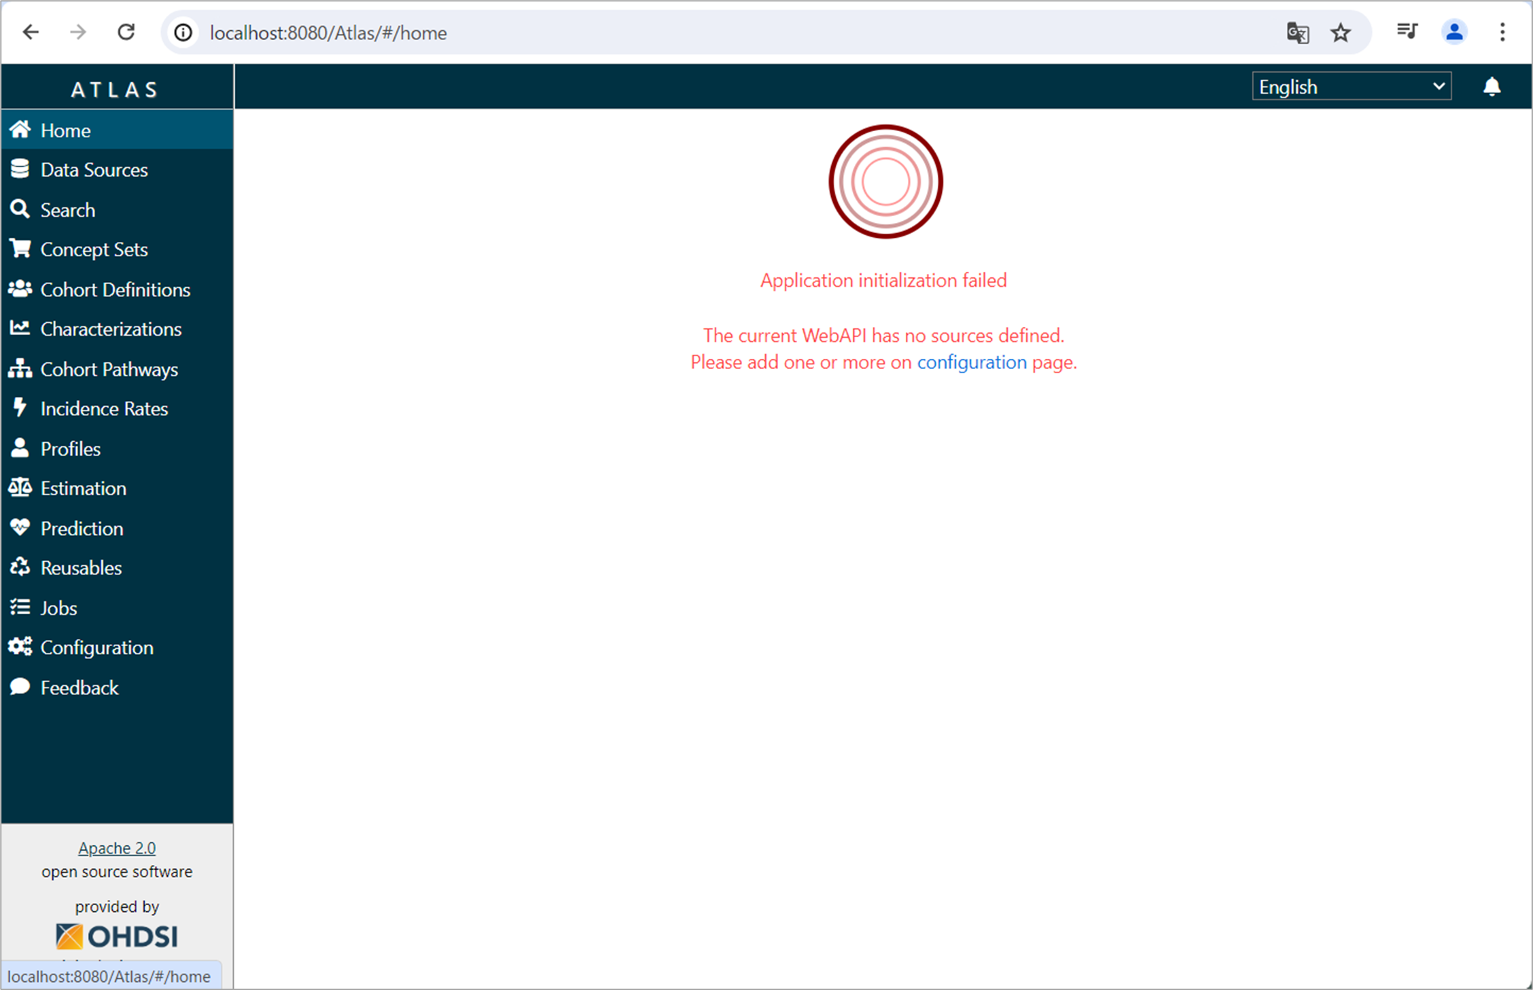Image resolution: width=1533 pixels, height=990 pixels.
Task: Click the Cohort Pathways sitemap icon
Action: 20,368
